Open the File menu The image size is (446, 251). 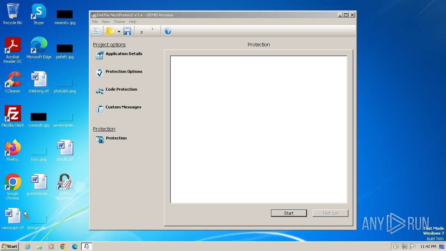point(95,22)
